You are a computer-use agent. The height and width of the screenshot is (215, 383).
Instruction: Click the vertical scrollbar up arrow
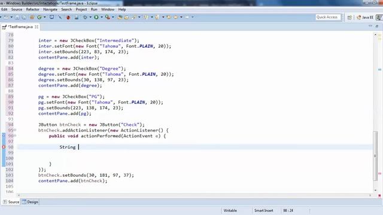point(375,35)
